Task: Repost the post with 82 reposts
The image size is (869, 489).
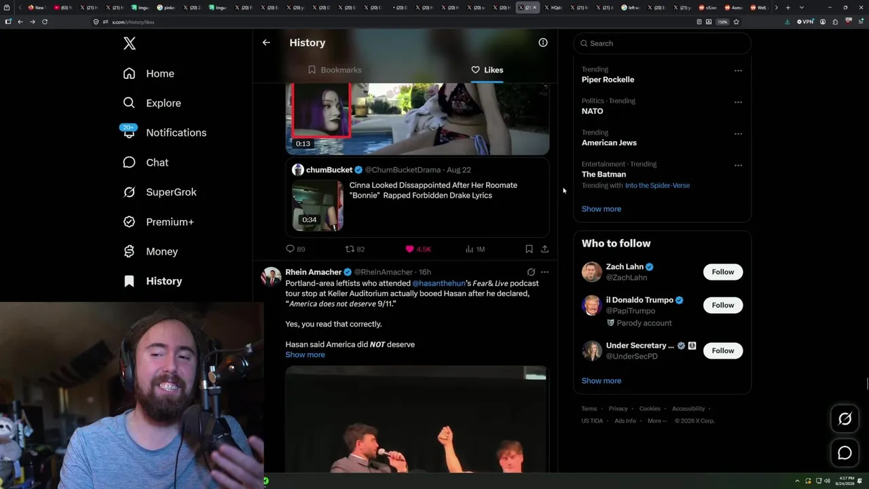Action: [355, 249]
